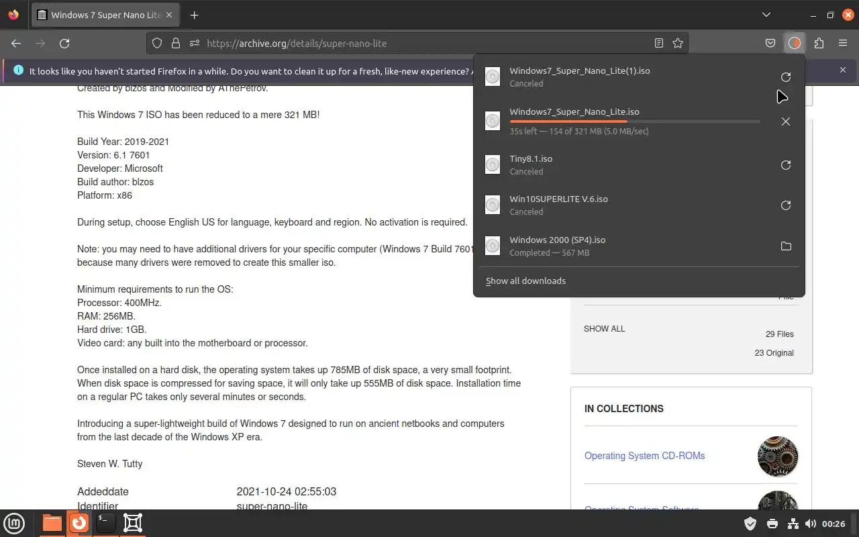Cancel the Windows7_Super_Nano_Lite.iso download in progress
The height and width of the screenshot is (537, 859).
click(786, 121)
